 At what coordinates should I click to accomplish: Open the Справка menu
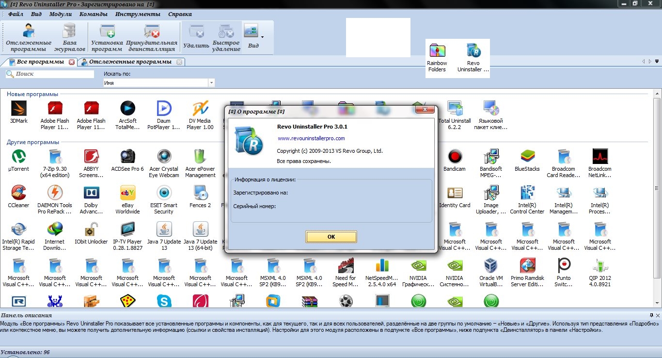(x=180, y=14)
